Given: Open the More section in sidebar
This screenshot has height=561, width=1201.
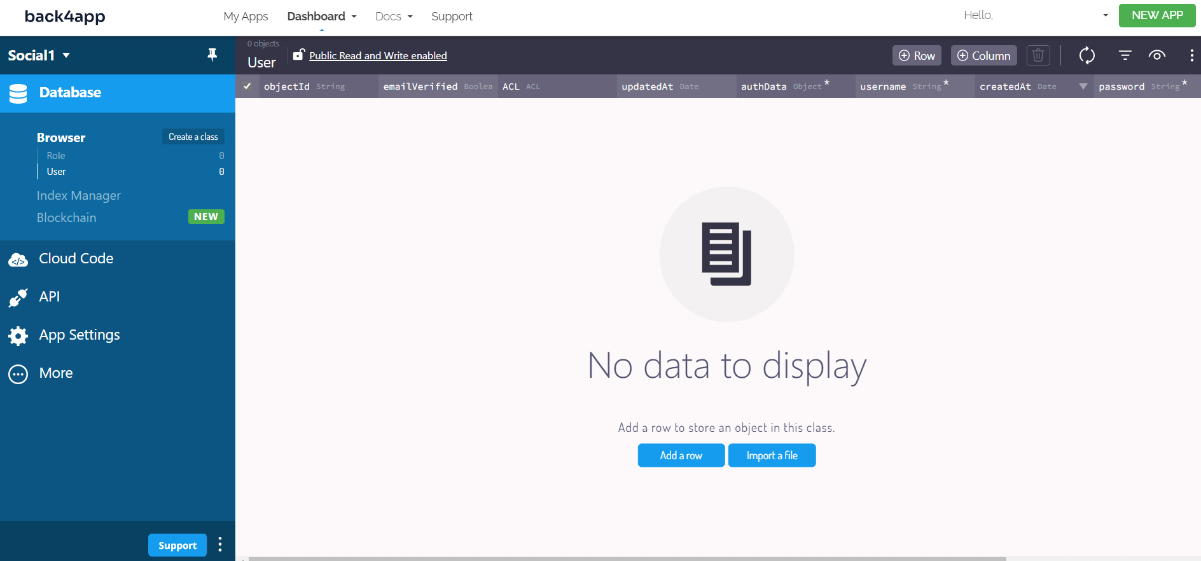Looking at the screenshot, I should coord(55,373).
